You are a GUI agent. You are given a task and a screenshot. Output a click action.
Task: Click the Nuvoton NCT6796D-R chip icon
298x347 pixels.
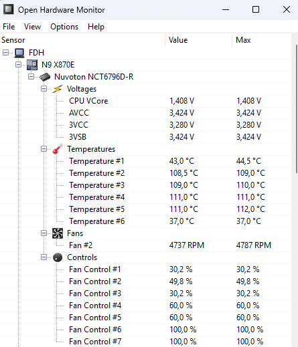click(x=45, y=77)
